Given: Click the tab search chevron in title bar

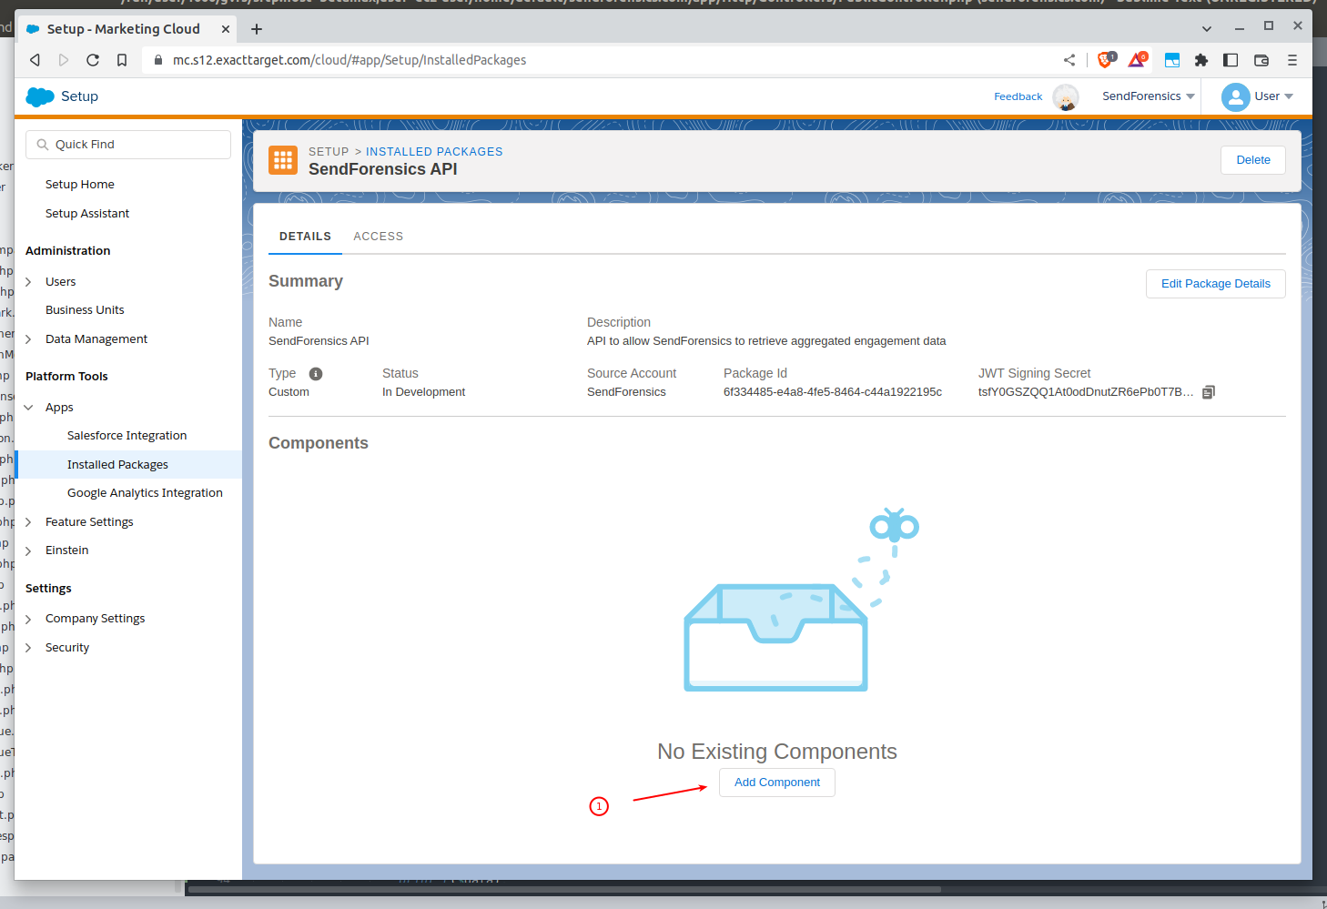Looking at the screenshot, I should click(x=1207, y=29).
